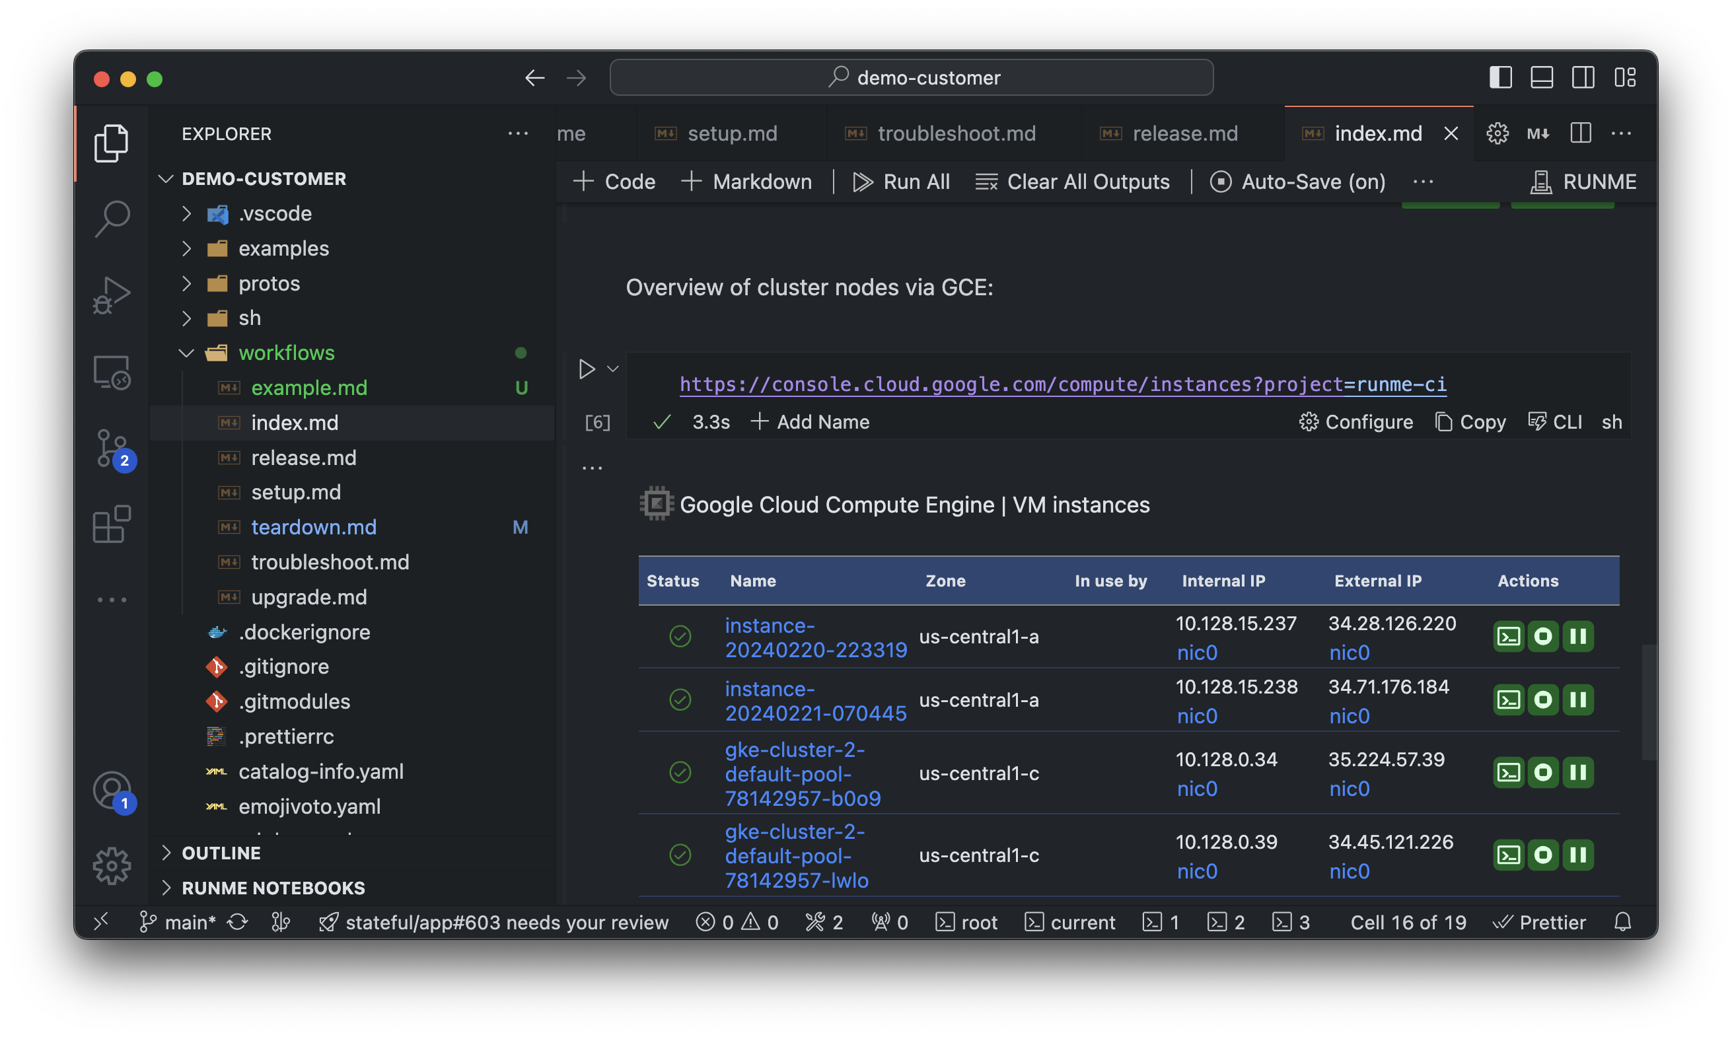The height and width of the screenshot is (1037, 1732).
Task: Open run cell options dropdown arrow
Action: pyautogui.click(x=613, y=369)
